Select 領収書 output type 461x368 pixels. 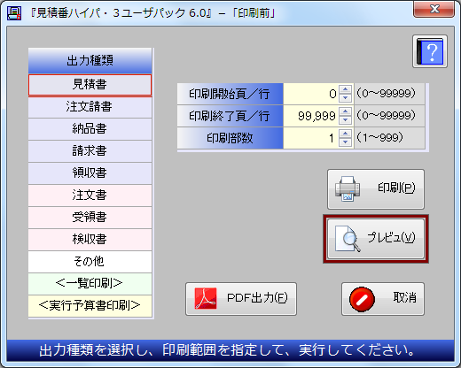coord(90,173)
